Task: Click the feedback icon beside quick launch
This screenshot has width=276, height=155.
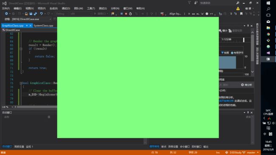Action: 196,3
